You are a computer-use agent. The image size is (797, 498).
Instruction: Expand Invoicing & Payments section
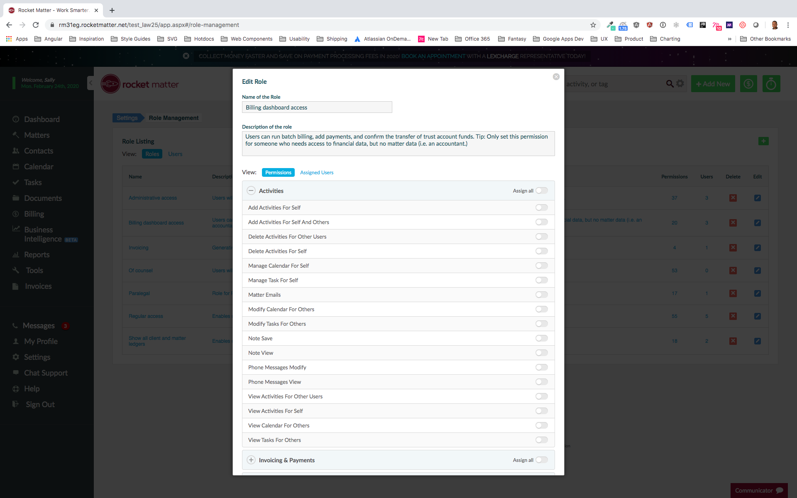(x=251, y=460)
